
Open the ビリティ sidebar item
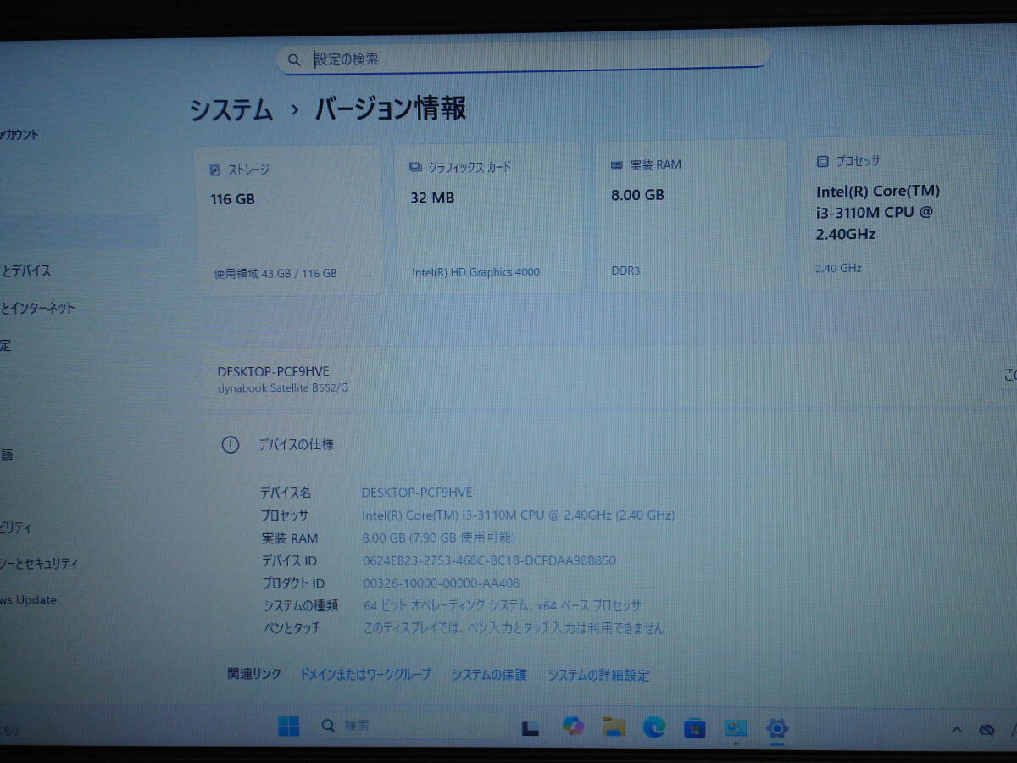point(16,528)
